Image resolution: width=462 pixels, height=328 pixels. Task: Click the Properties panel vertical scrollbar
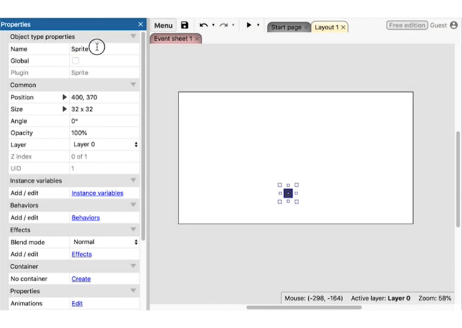(x=143, y=136)
